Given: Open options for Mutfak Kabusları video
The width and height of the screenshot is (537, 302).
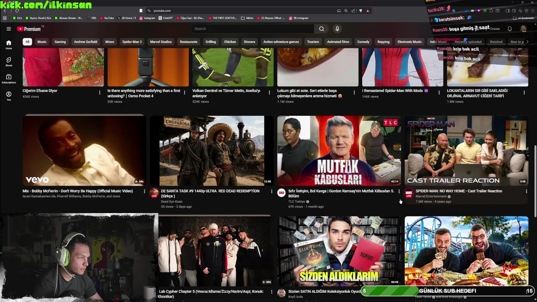Looking at the screenshot, I should coord(399,191).
